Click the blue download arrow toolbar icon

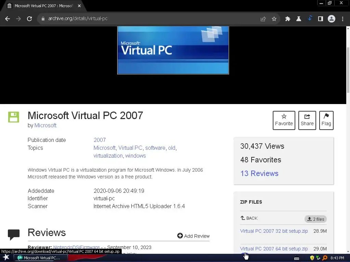pos(310,18)
